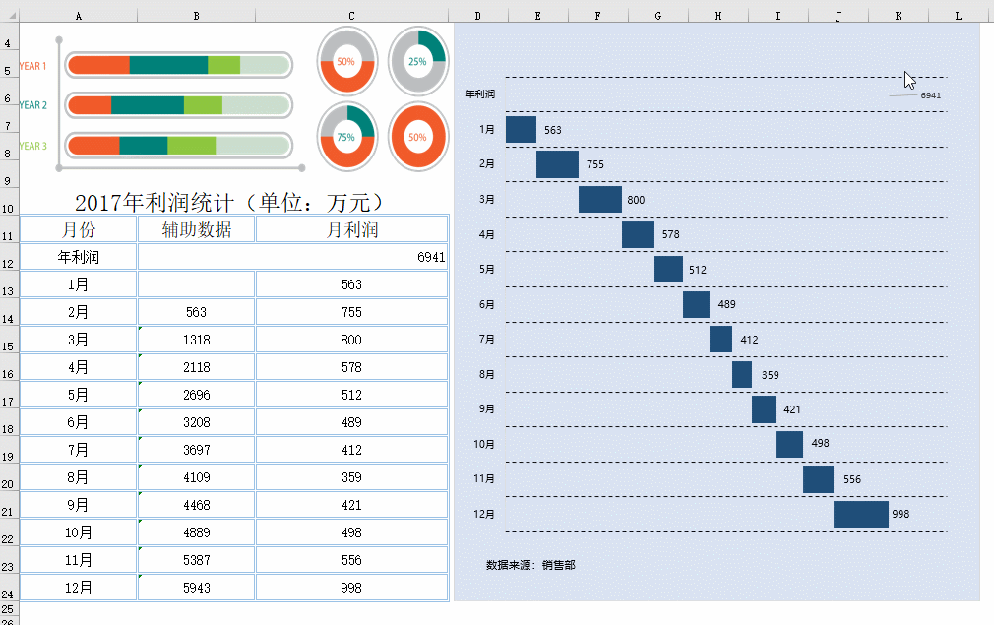Select the '12月' cell in the table
994x625 pixels.
[78, 589]
